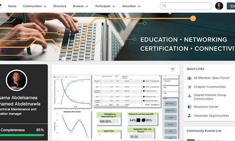Click the Shared Interest Group hierarchy icon
The image size is (235, 141).
coord(189,96)
